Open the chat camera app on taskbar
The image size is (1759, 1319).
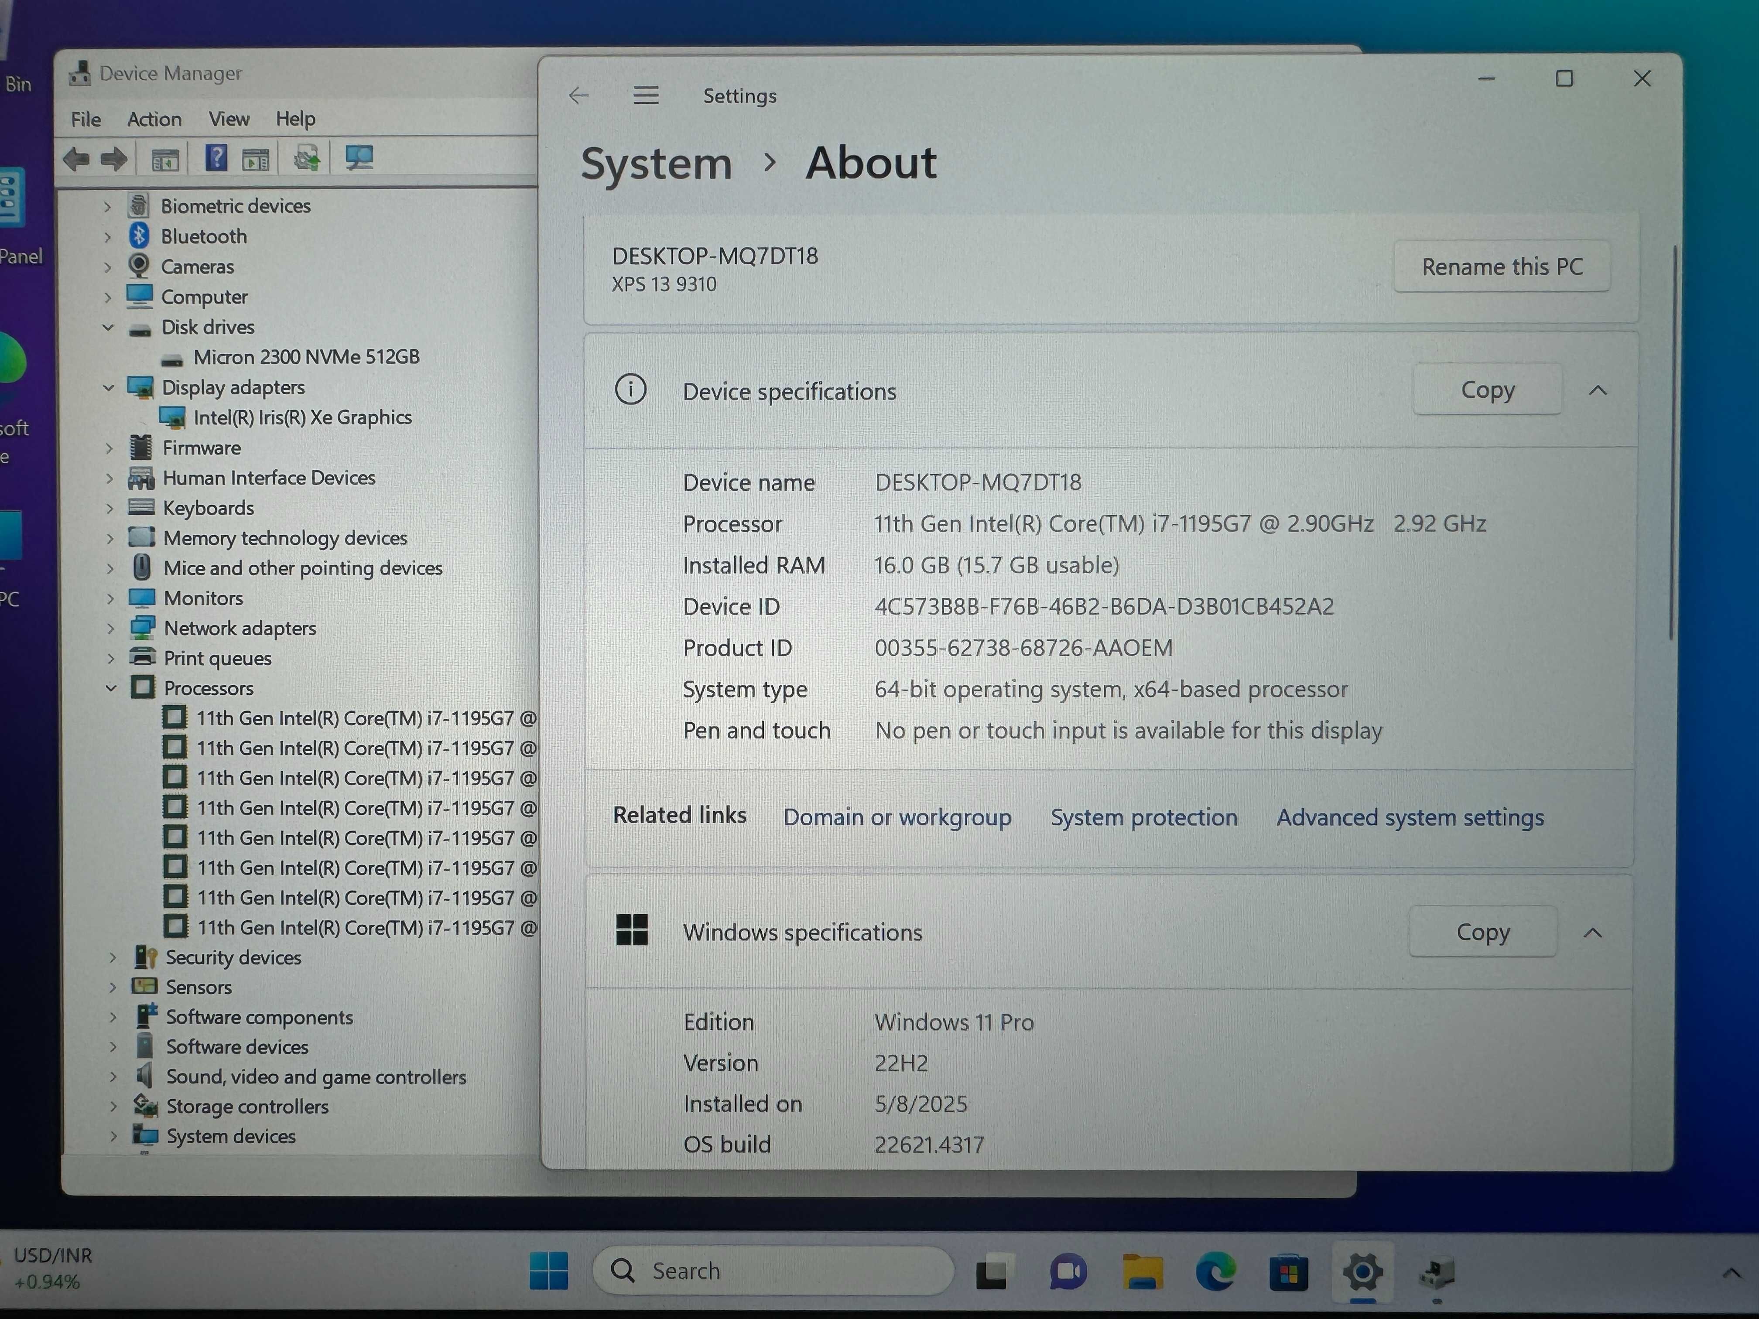click(x=1067, y=1272)
